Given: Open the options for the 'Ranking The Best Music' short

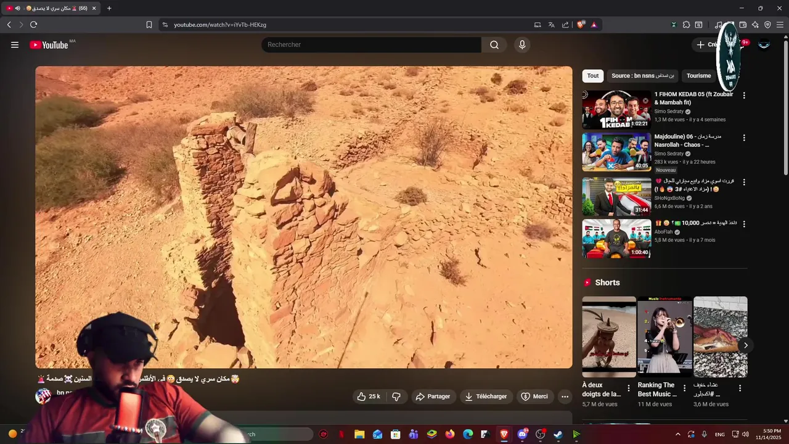Looking at the screenshot, I should coord(684,388).
